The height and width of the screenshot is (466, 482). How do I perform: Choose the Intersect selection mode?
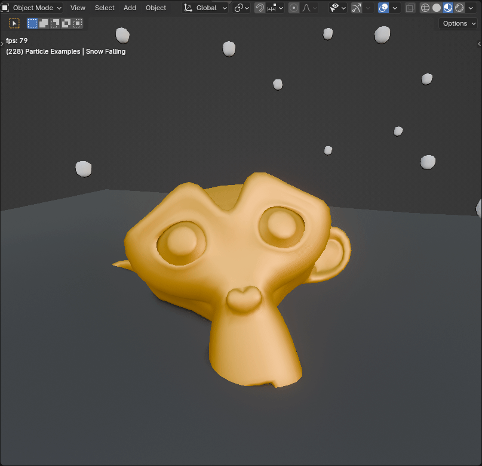point(78,23)
